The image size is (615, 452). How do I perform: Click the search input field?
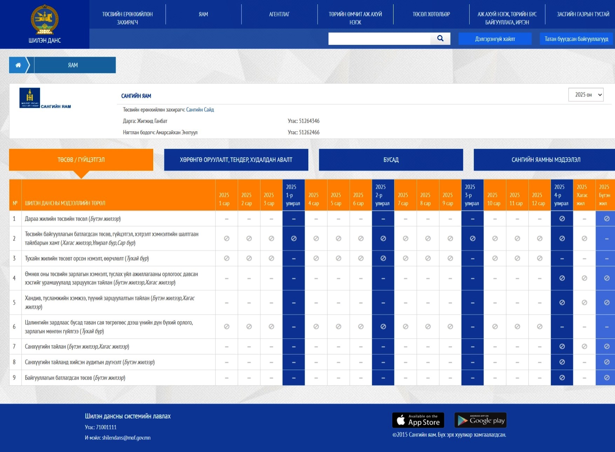[x=379, y=39]
